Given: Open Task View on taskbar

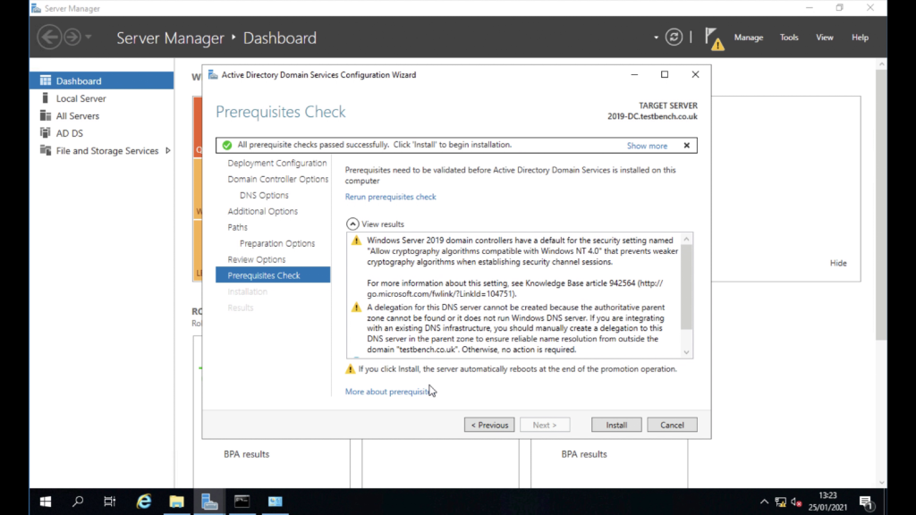Looking at the screenshot, I should (110, 502).
